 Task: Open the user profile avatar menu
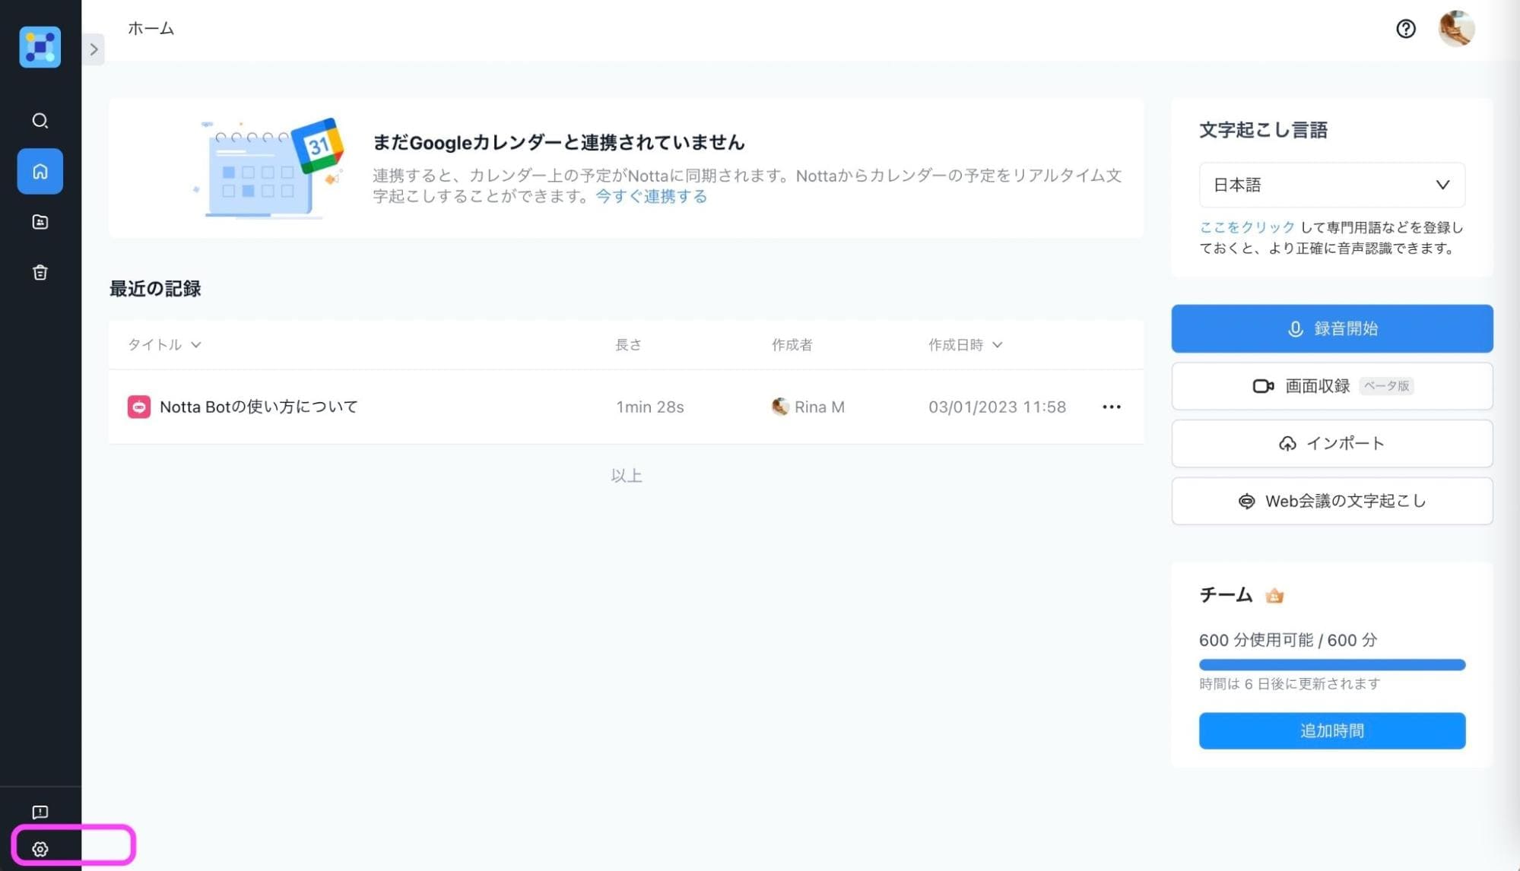(1456, 29)
